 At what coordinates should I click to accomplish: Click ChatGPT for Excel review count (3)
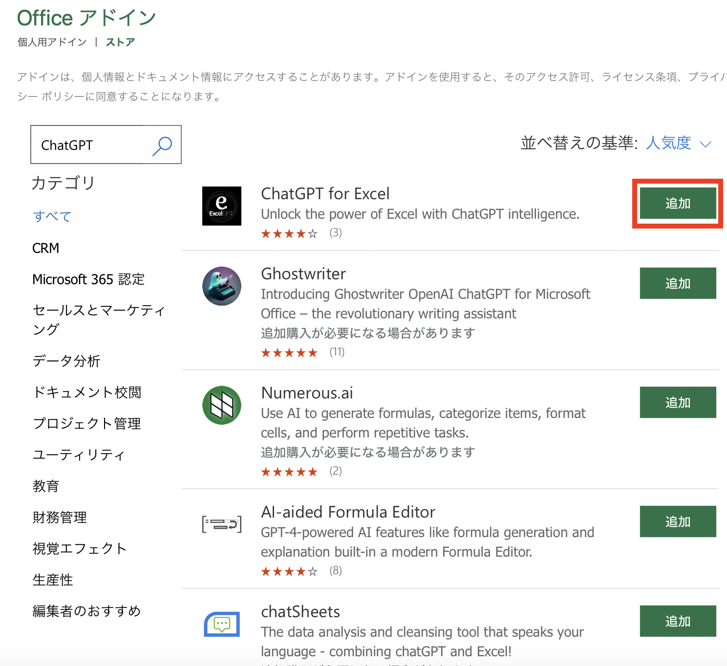336,233
